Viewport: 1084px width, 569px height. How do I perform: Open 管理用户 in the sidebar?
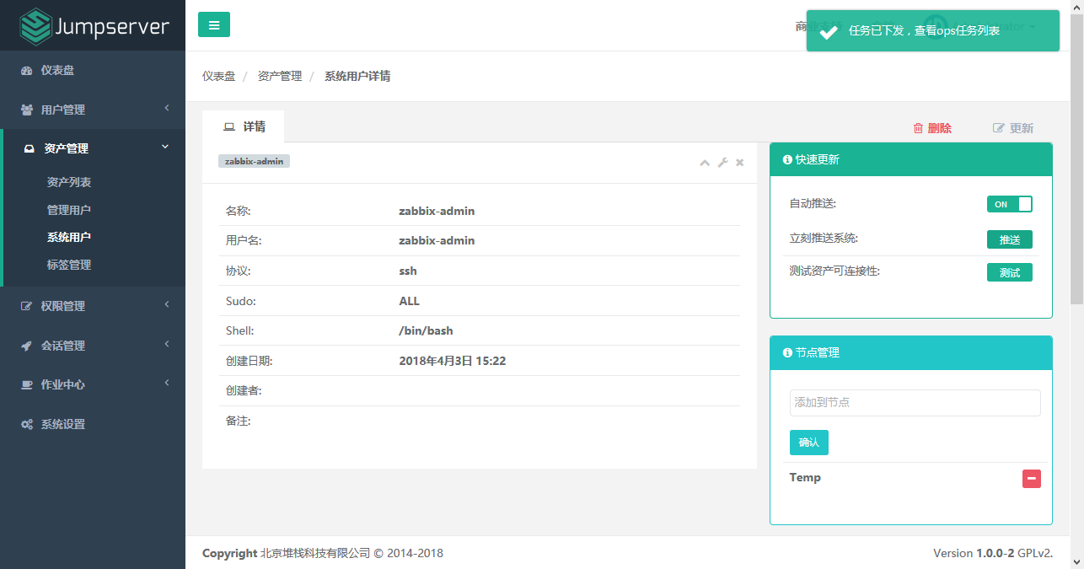(69, 210)
